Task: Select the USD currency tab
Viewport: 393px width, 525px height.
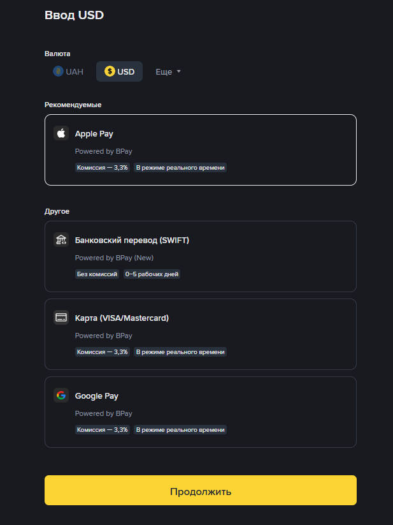Action: point(119,71)
